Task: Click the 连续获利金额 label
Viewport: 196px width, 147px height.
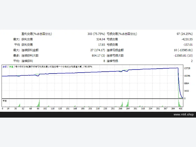Action: point(30,50)
